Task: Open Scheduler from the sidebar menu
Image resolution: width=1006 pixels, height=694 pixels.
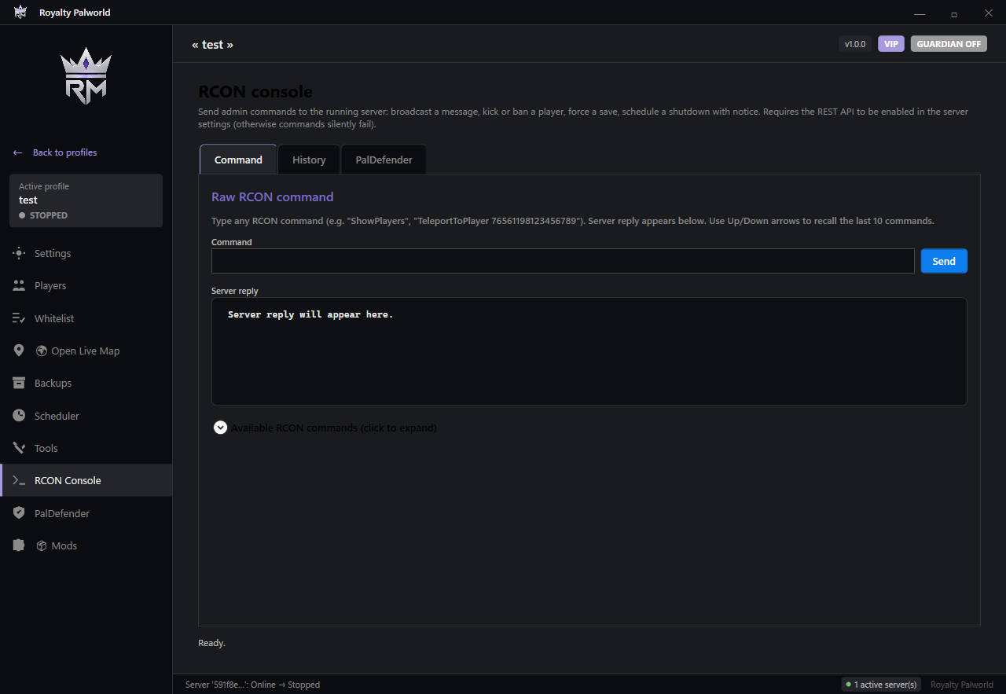Action: 86,416
